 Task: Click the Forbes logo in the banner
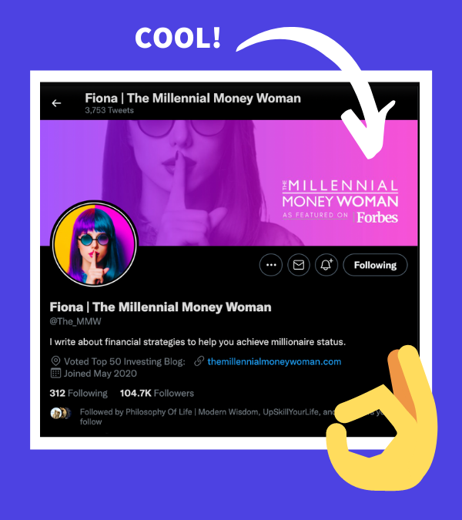(377, 217)
